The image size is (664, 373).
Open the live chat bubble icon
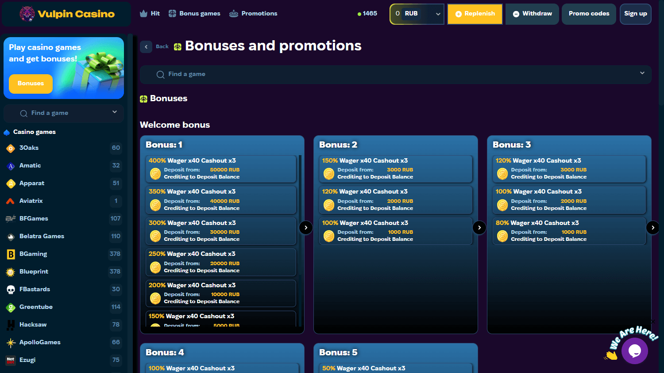click(635, 351)
